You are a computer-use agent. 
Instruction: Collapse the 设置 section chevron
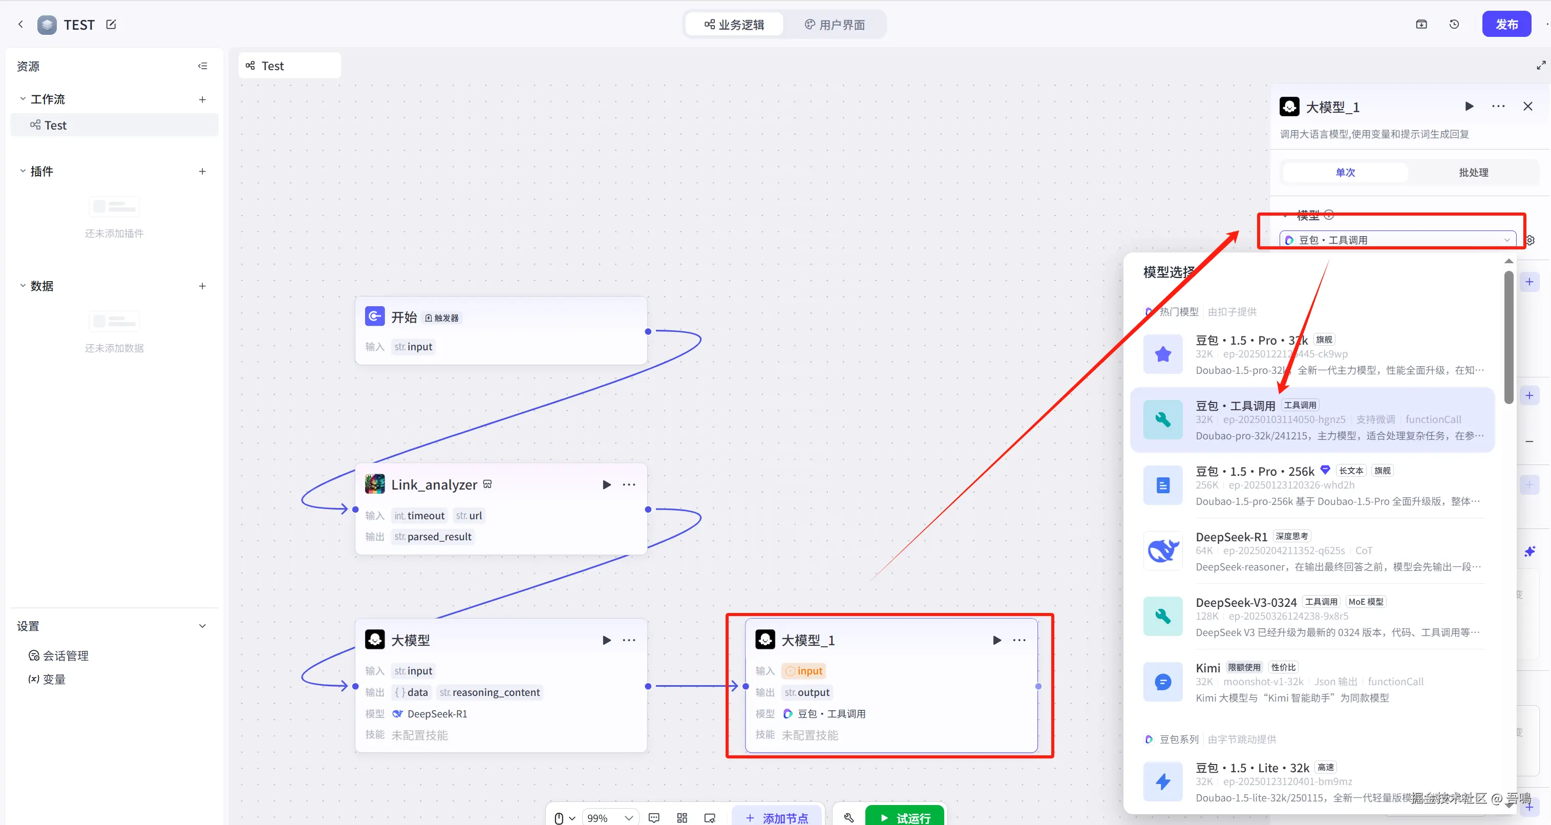(x=202, y=626)
